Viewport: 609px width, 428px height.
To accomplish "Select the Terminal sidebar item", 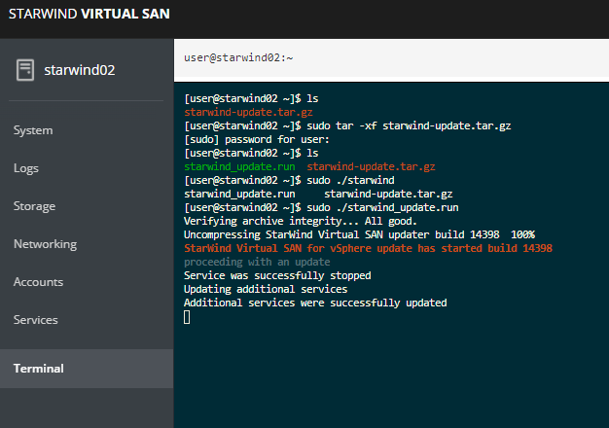I will tap(87, 369).
